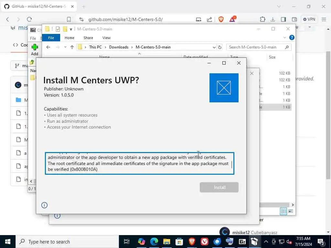Image resolution: width=331 pixels, height=248 pixels.
Task: Expand recent locations dropdown in Explorer
Action: (x=65, y=47)
